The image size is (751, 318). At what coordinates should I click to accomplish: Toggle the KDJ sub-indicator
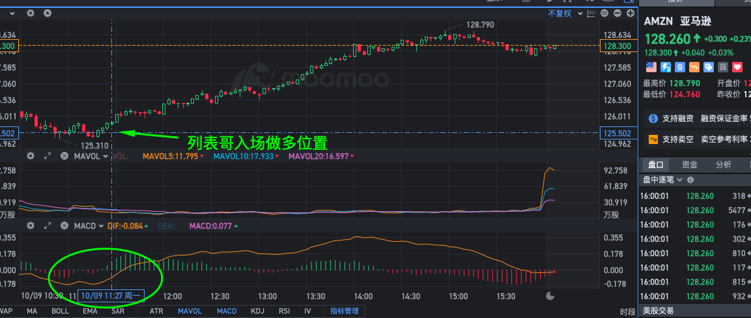(257, 311)
